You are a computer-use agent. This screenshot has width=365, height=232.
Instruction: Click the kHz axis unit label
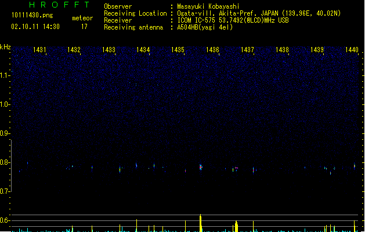coord(5,47)
